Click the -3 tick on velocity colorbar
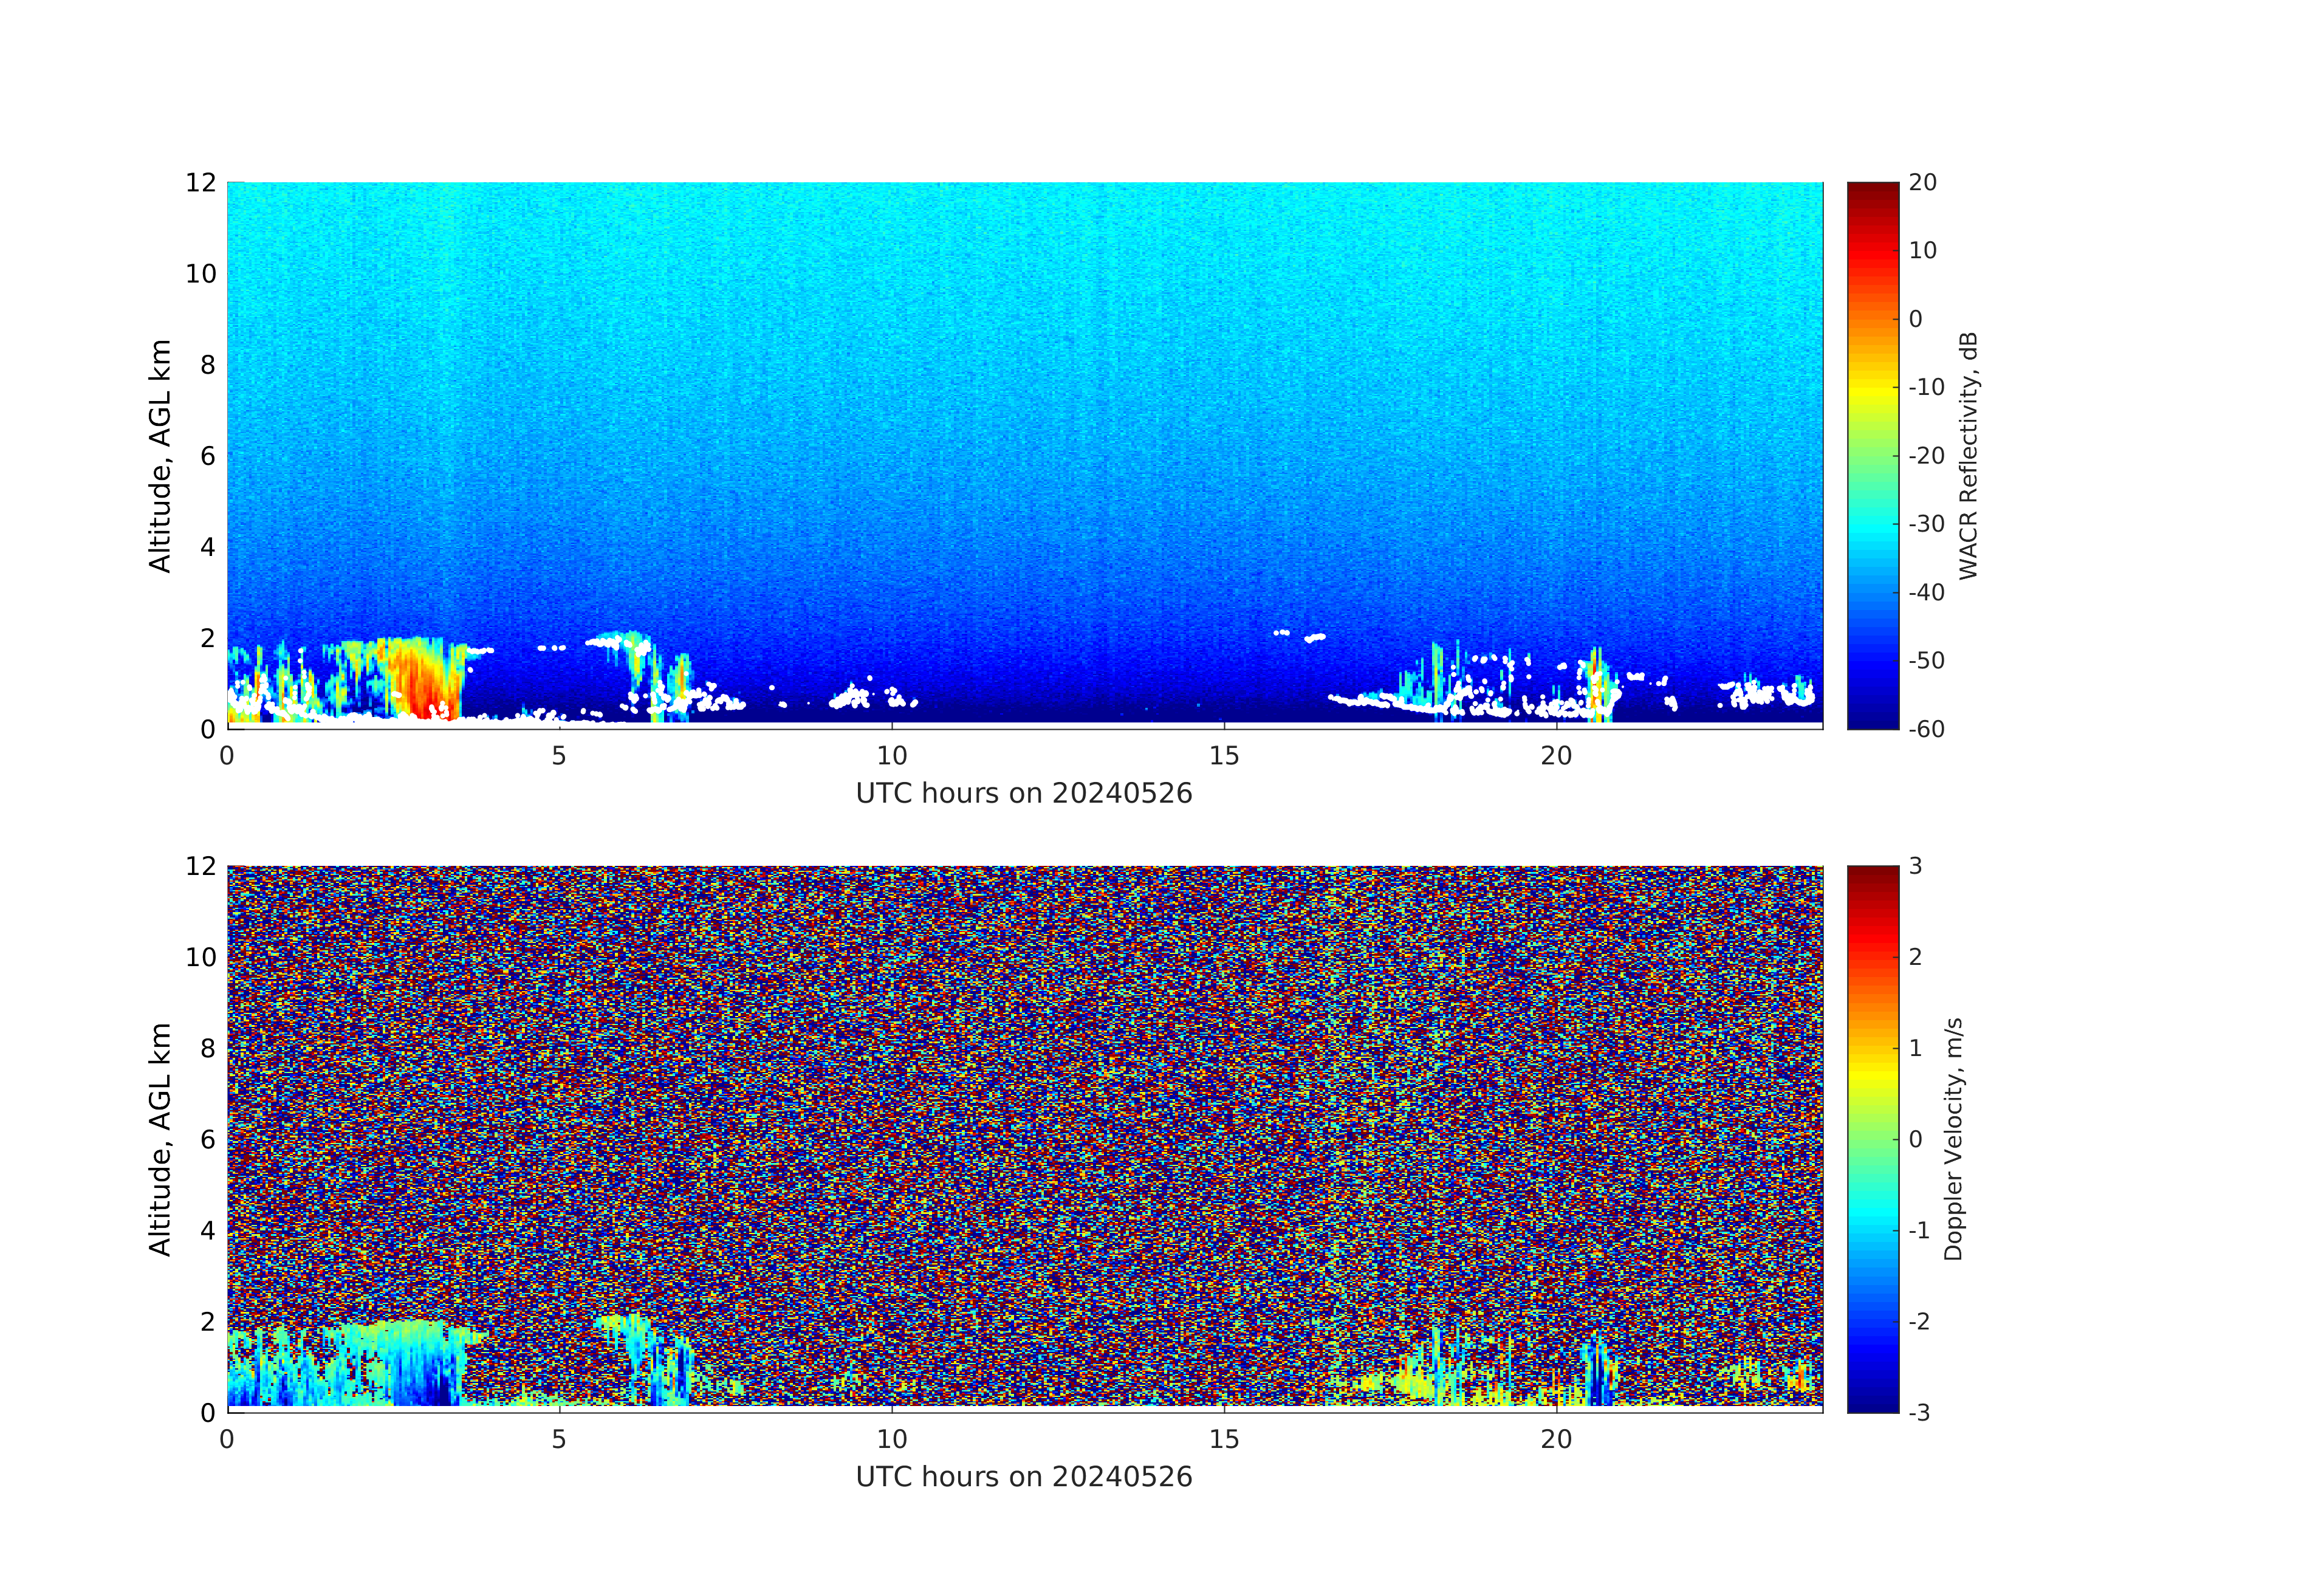 coord(1919,1412)
